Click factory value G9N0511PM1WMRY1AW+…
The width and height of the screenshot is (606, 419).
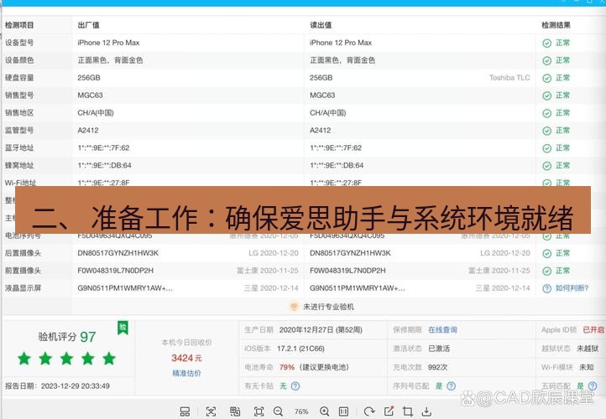pyautogui.click(x=125, y=288)
